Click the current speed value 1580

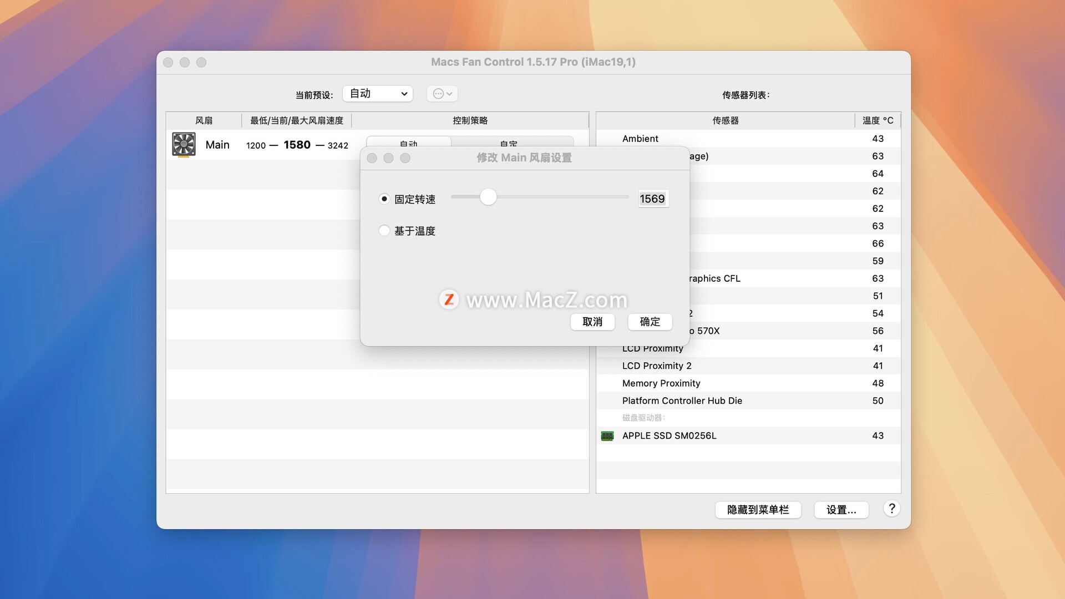point(297,145)
